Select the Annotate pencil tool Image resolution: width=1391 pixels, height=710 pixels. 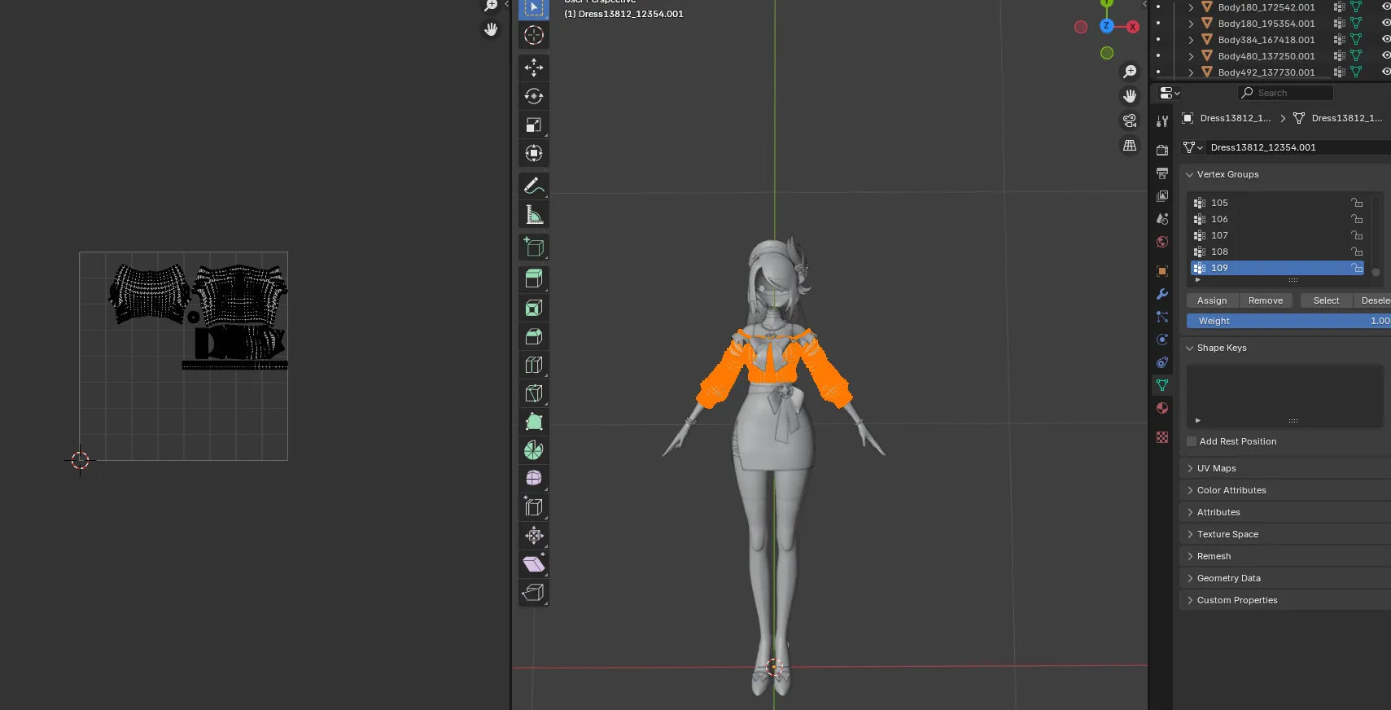tap(534, 186)
